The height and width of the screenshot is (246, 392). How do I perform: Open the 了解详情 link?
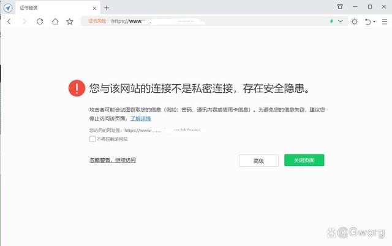[140, 118]
